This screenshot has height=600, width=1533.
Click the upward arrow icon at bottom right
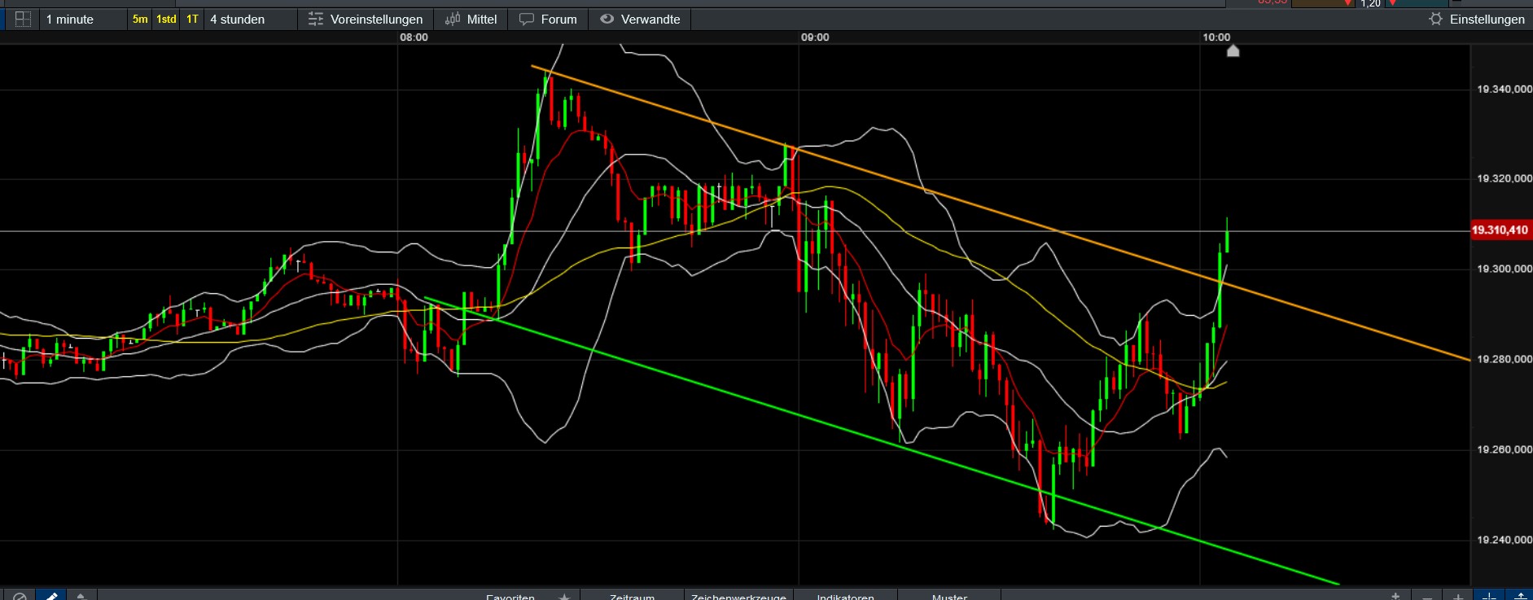point(1519,596)
